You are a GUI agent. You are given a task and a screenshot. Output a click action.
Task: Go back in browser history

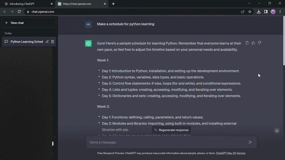pos(5,12)
